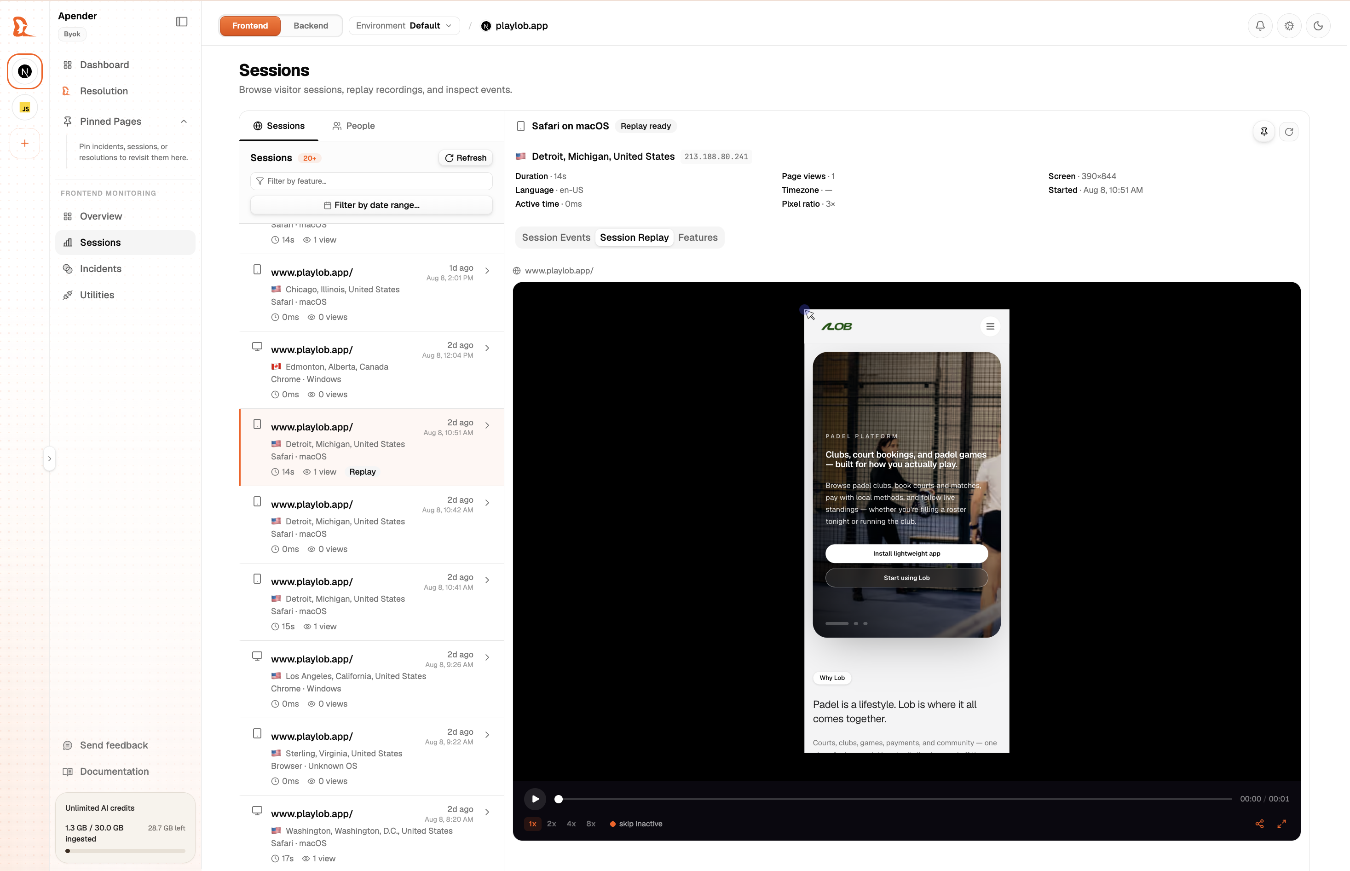Switch to Backend mode
The width and height of the screenshot is (1350, 871).
311,25
